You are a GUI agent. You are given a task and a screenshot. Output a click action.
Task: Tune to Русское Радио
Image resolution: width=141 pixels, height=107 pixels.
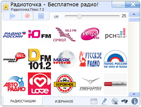coord(90,59)
